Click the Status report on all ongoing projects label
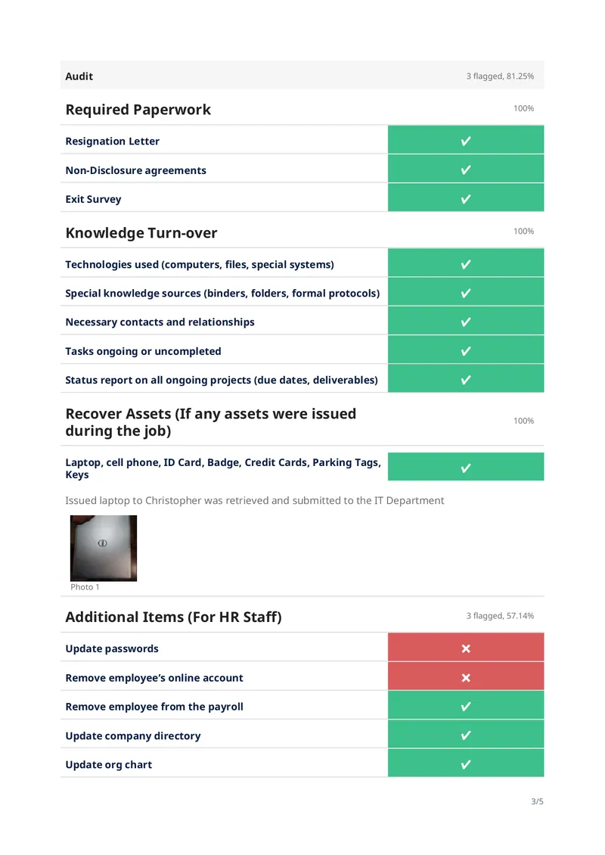The height and width of the screenshot is (855, 605). (x=222, y=380)
